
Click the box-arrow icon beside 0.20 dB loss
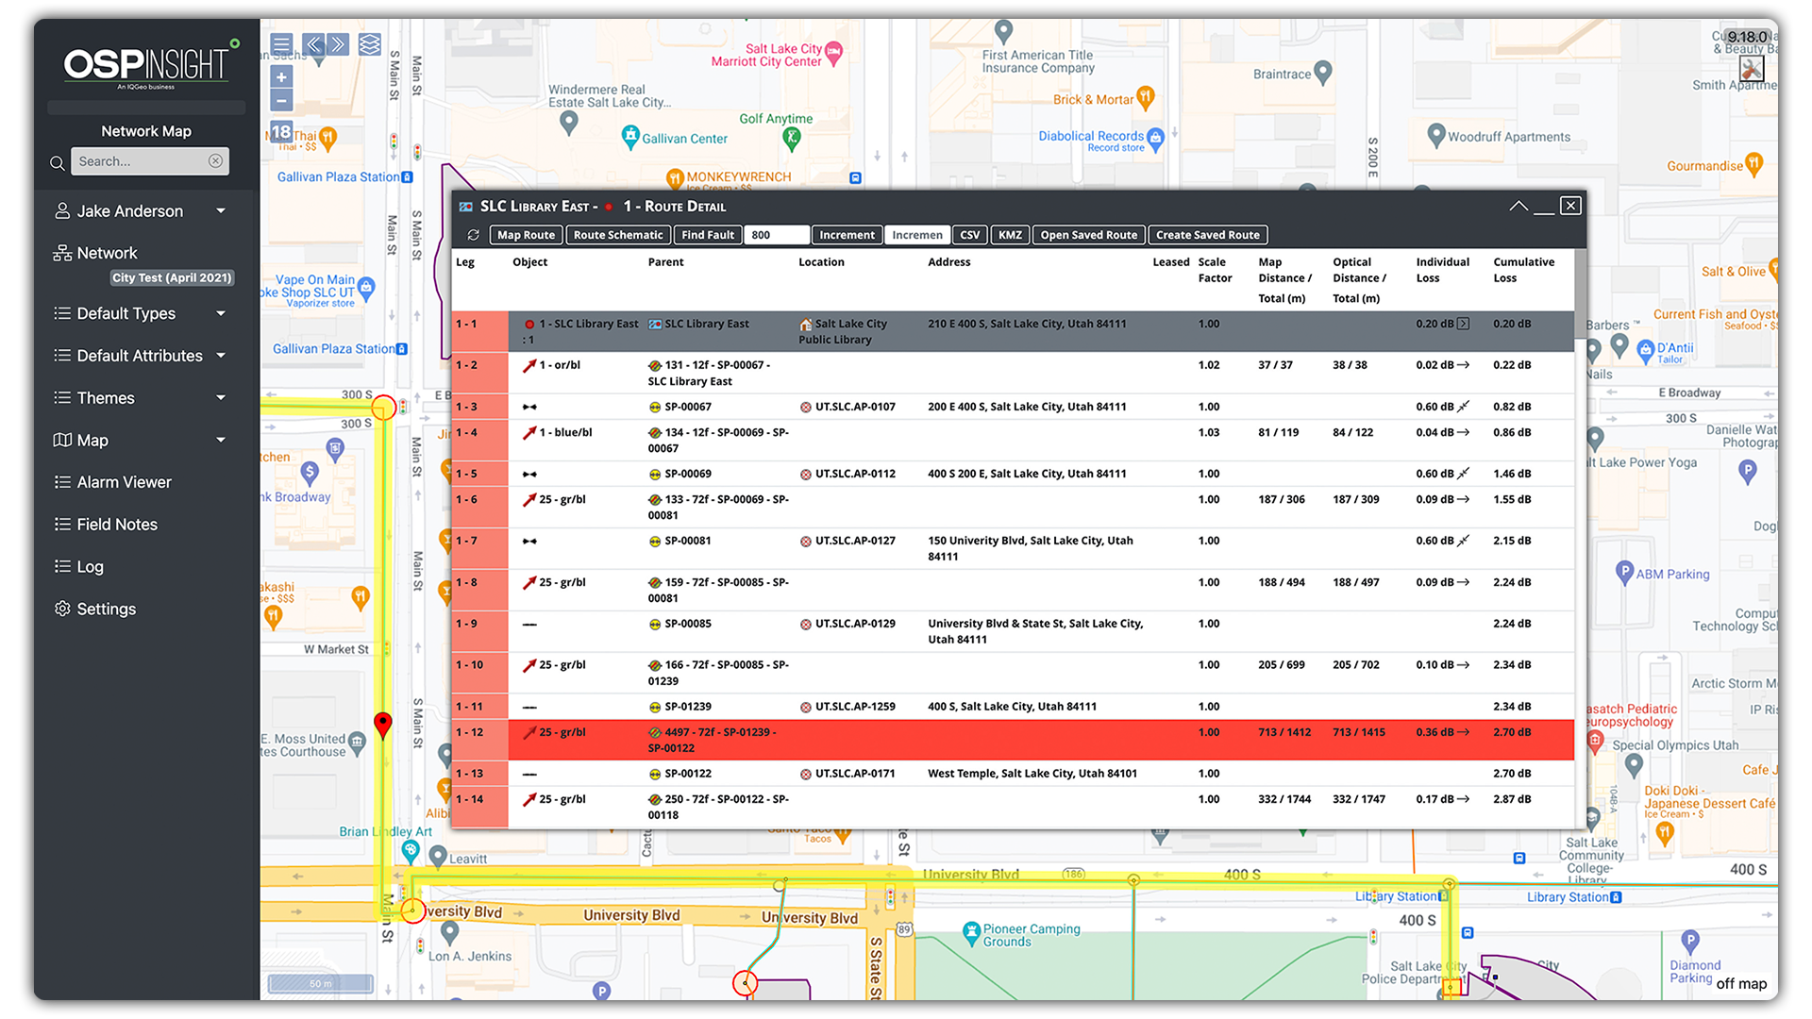[x=1463, y=324]
